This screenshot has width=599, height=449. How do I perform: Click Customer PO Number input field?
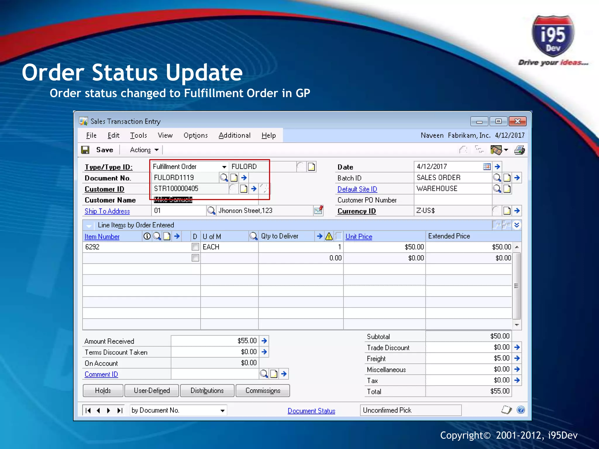pyautogui.click(x=453, y=200)
